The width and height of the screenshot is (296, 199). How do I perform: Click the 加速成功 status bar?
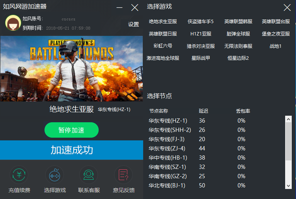pos(72,150)
